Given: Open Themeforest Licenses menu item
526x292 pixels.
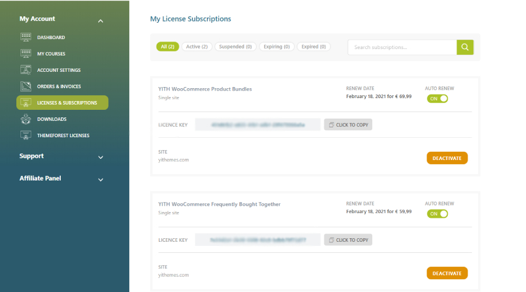Looking at the screenshot, I should [63, 135].
